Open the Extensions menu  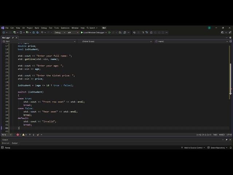coord(65,28)
